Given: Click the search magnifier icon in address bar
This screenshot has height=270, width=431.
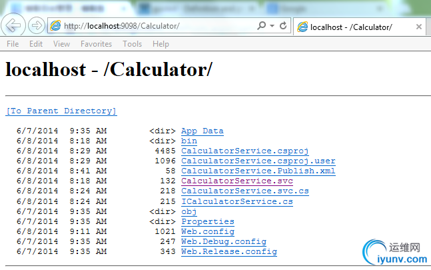Looking at the screenshot, I should pyautogui.click(x=261, y=25).
